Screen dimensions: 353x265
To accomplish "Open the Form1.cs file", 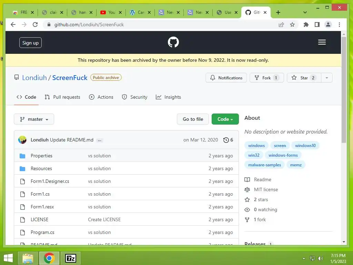I will 40,194.
